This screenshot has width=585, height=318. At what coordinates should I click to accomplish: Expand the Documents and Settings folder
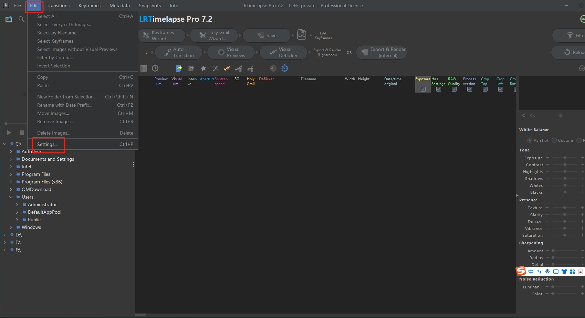pos(11,159)
